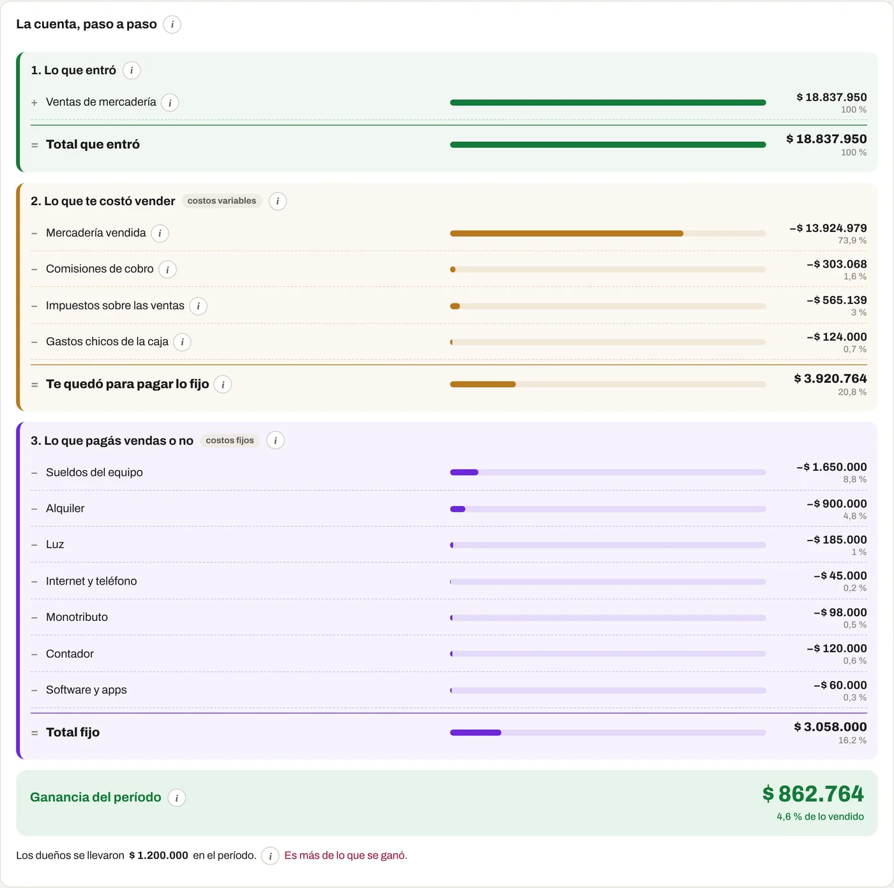Image resolution: width=894 pixels, height=888 pixels.
Task: Click the '−$ 185.000' amount
Action: click(837, 540)
